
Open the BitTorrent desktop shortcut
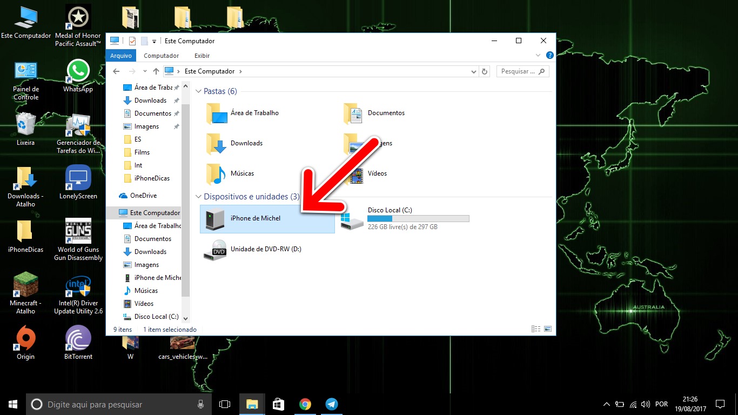(x=78, y=343)
